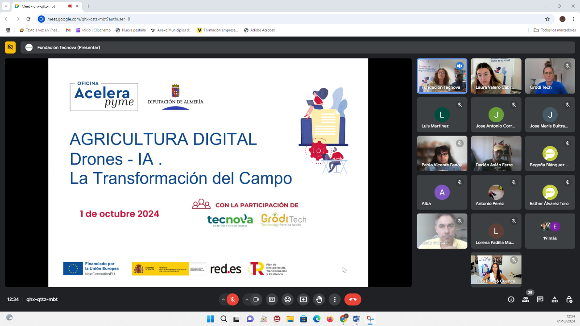Select Begoña Blánquez participant tile
The image size is (580, 326).
[550, 153]
